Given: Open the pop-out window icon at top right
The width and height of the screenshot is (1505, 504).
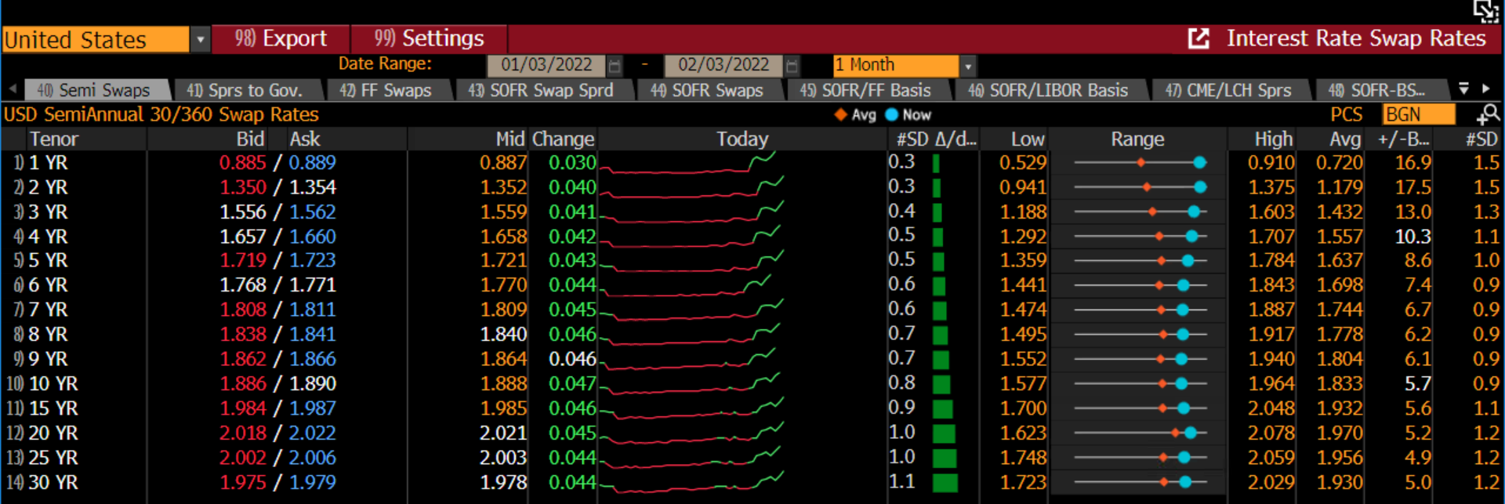Looking at the screenshot, I should click(1485, 11).
